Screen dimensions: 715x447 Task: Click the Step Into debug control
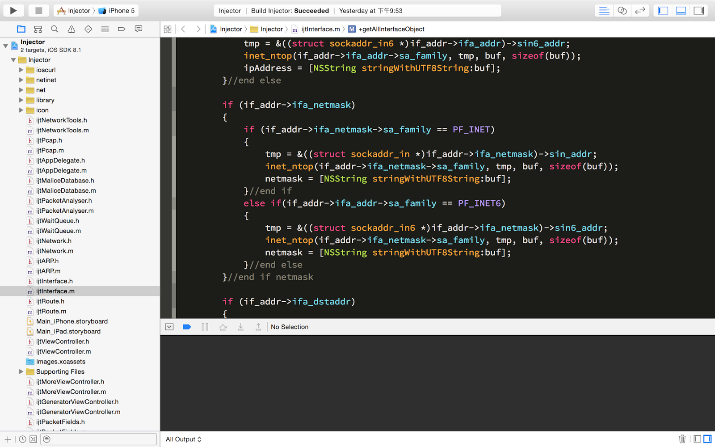point(241,327)
